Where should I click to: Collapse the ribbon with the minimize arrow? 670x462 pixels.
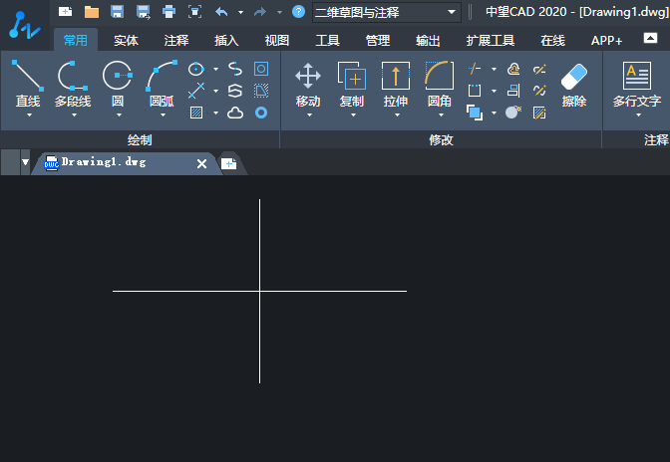click(650, 38)
